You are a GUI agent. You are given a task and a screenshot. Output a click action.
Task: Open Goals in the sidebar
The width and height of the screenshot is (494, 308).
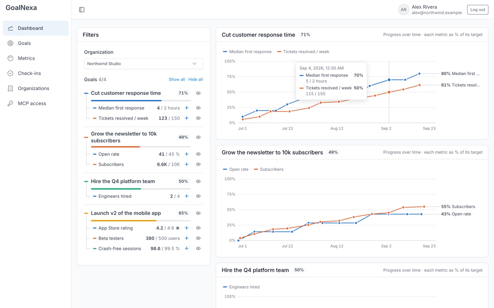click(36, 43)
